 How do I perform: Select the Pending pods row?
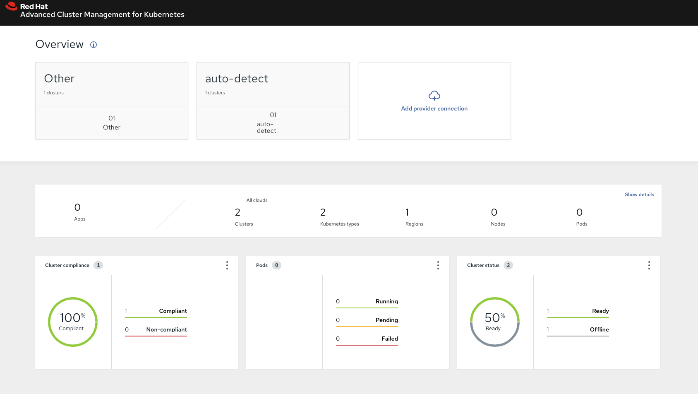pyautogui.click(x=367, y=321)
